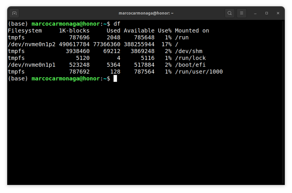
Task: Click the blinking cursor block at prompt
Action: [115, 79]
